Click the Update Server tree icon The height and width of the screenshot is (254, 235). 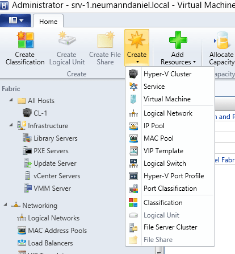click(28, 163)
